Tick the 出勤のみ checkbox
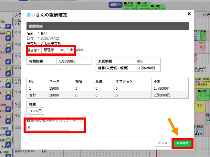The height and width of the screenshot is (157, 210). pyautogui.click(x=68, y=50)
